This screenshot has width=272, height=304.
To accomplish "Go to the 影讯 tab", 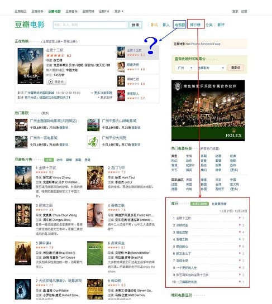I will coord(154,25).
